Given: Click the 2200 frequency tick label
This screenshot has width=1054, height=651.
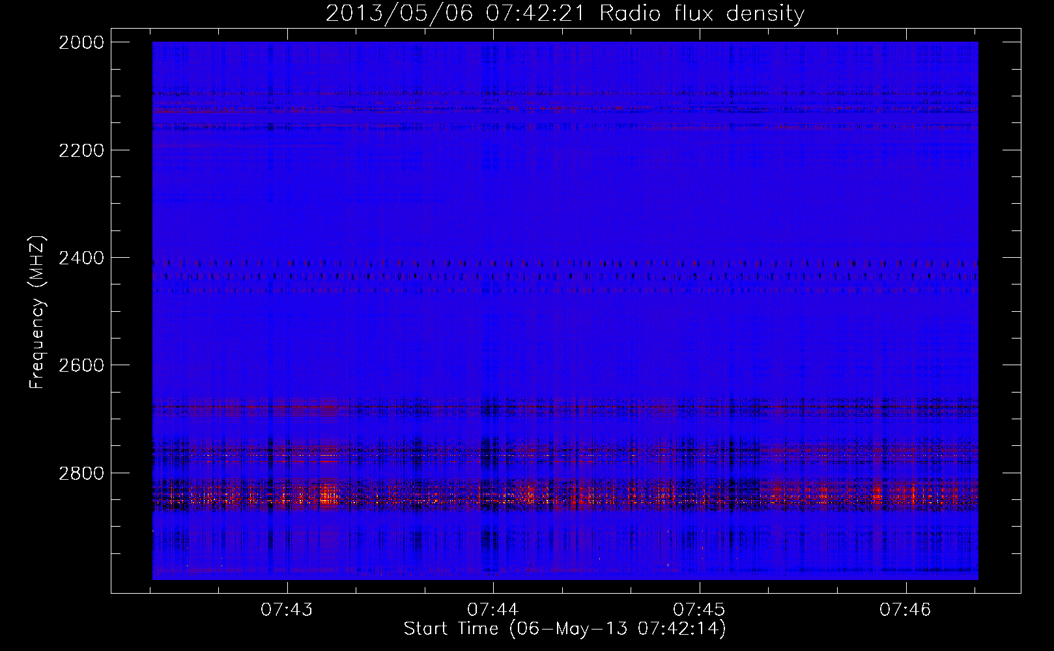Looking at the screenshot, I should (x=81, y=150).
